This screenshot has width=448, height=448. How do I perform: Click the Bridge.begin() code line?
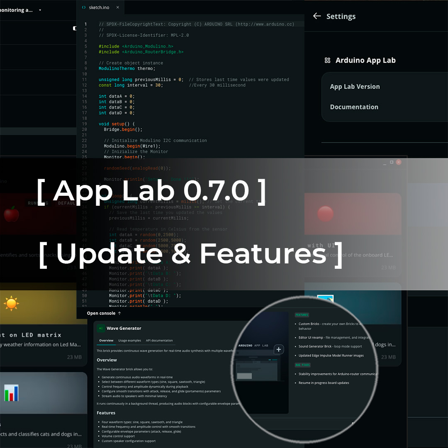(123, 129)
